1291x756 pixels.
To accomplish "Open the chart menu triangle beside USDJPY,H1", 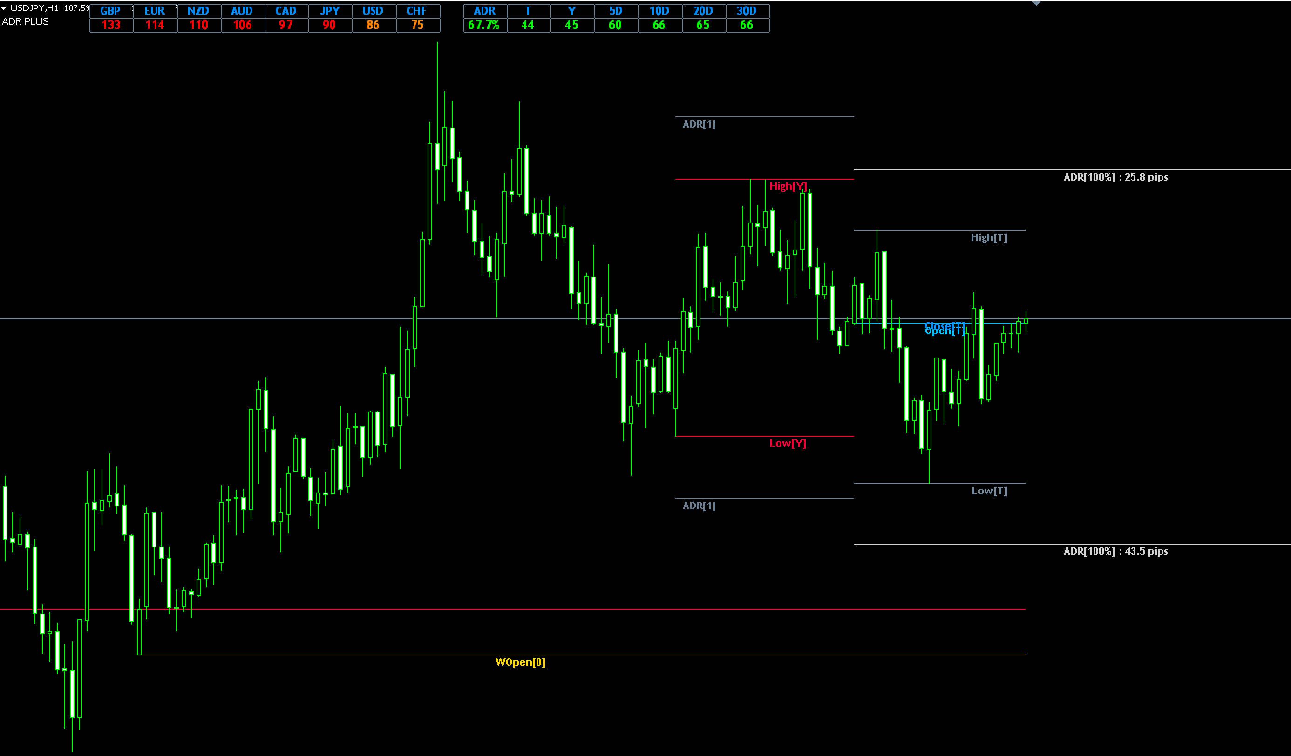I will tap(4, 8).
